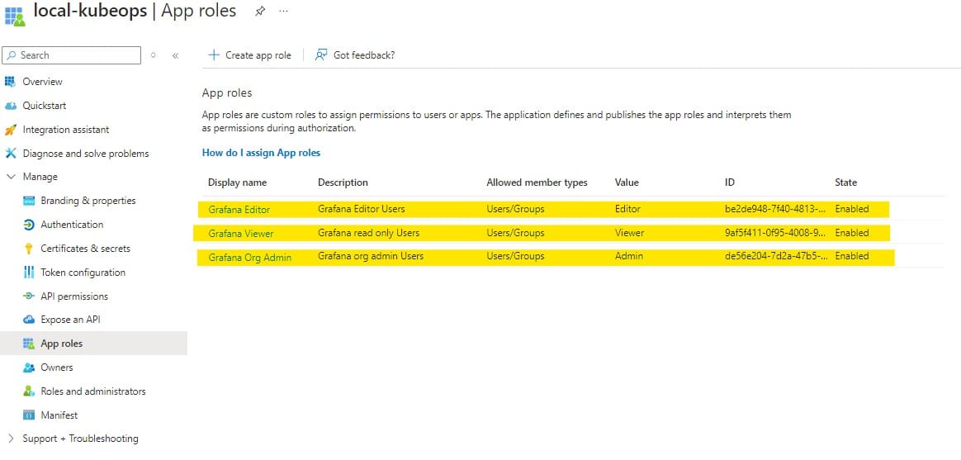Click the 'Viewer' value cell

coord(629,233)
